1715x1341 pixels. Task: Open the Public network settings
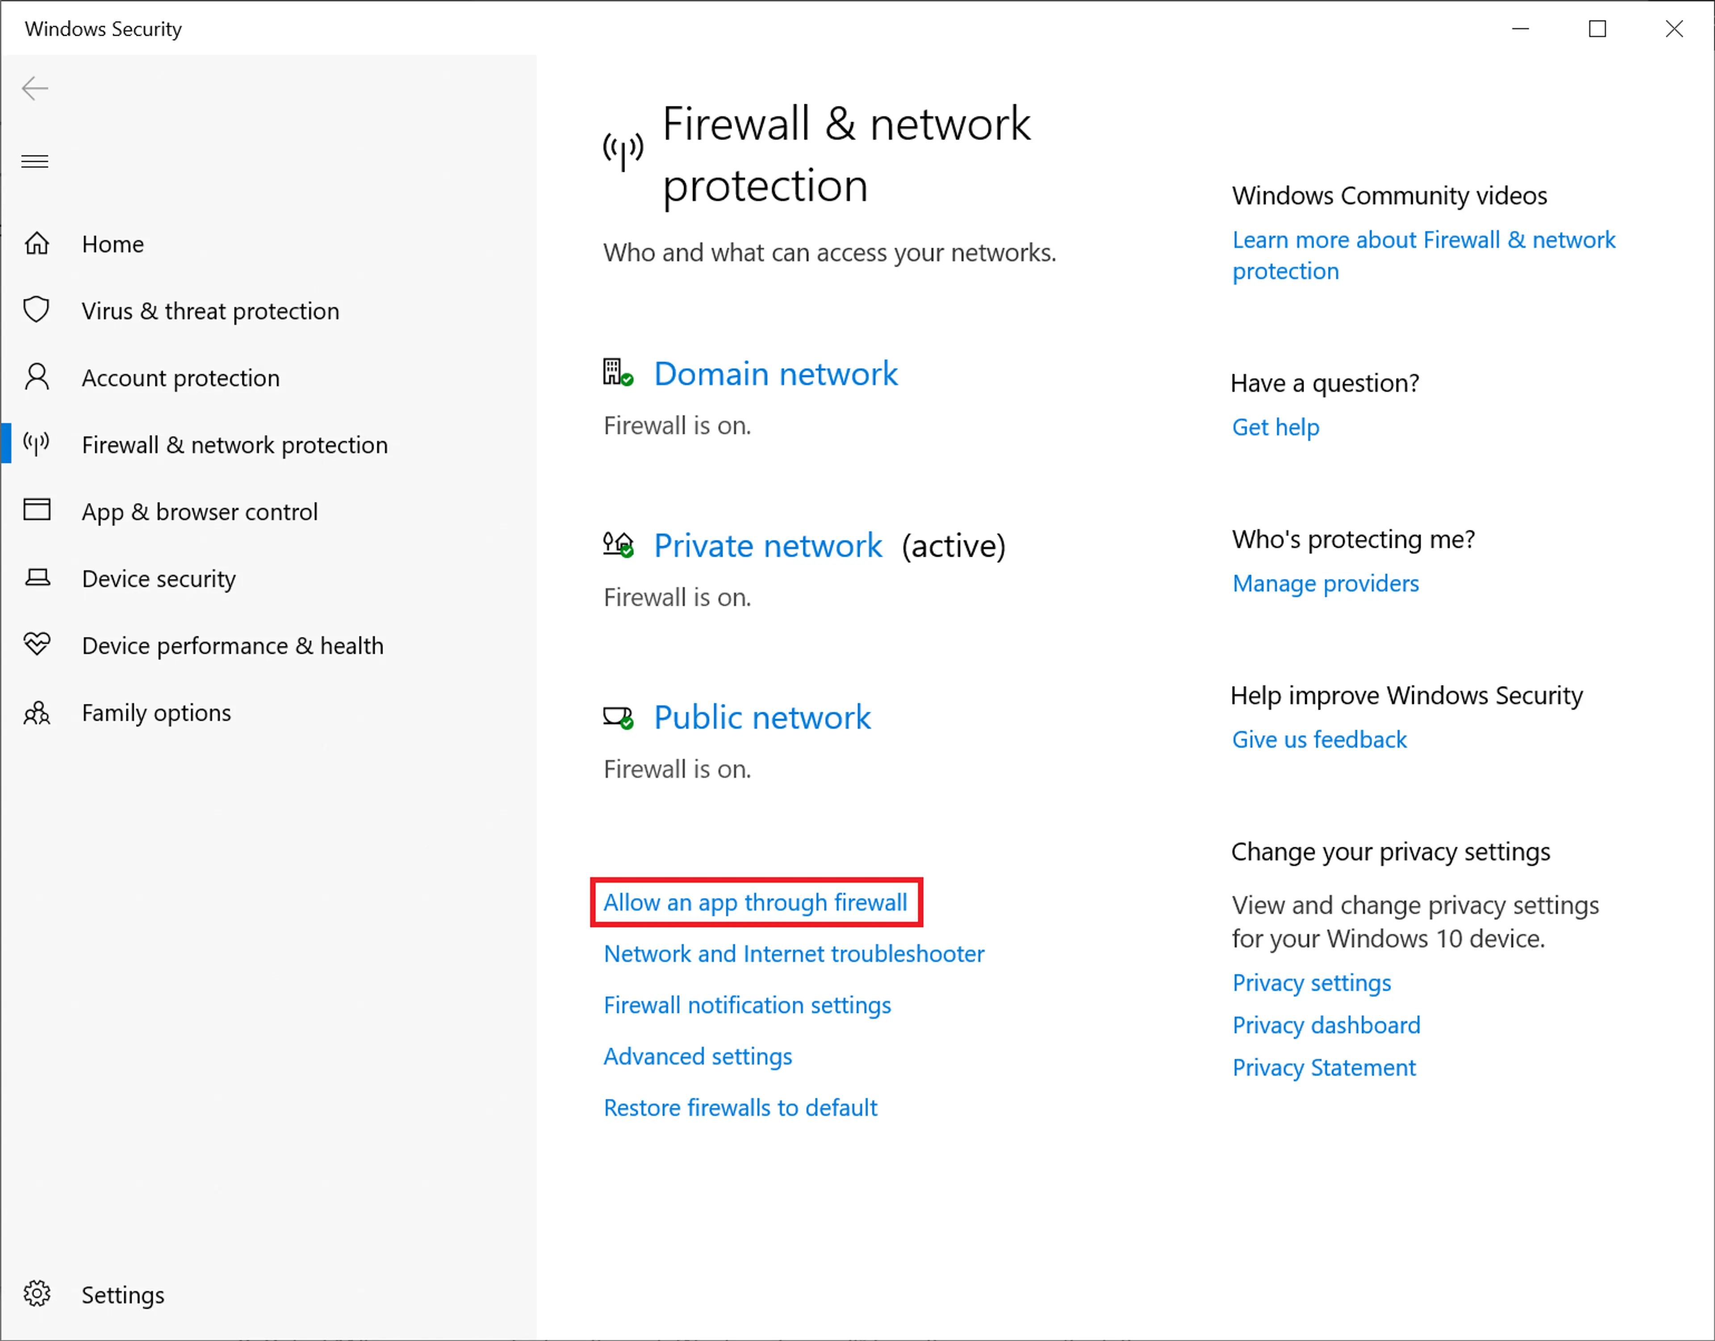(761, 717)
